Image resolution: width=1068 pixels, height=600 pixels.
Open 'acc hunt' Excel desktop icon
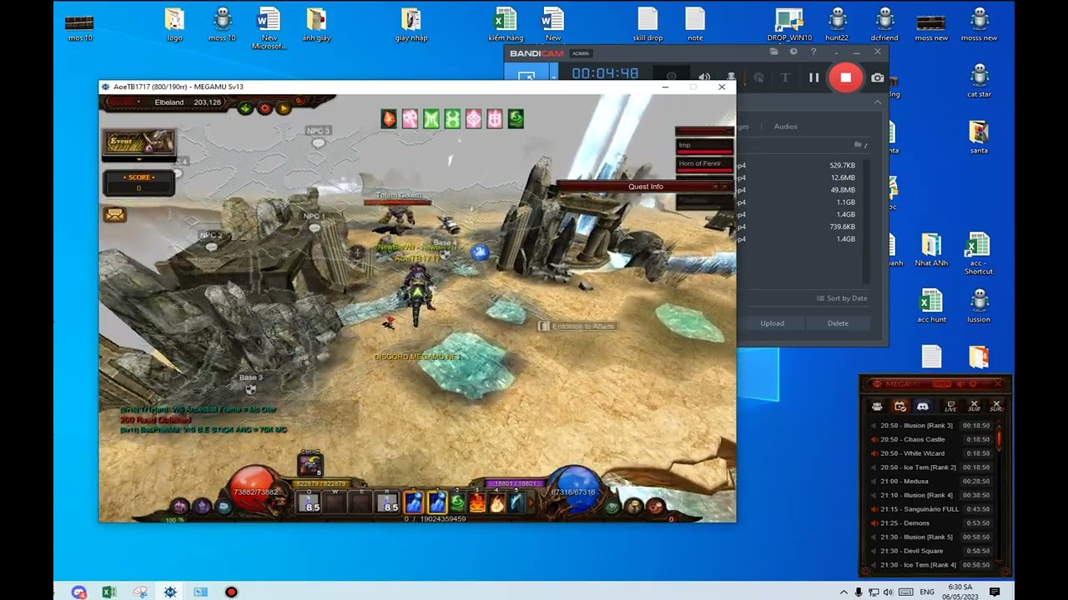pos(931,307)
